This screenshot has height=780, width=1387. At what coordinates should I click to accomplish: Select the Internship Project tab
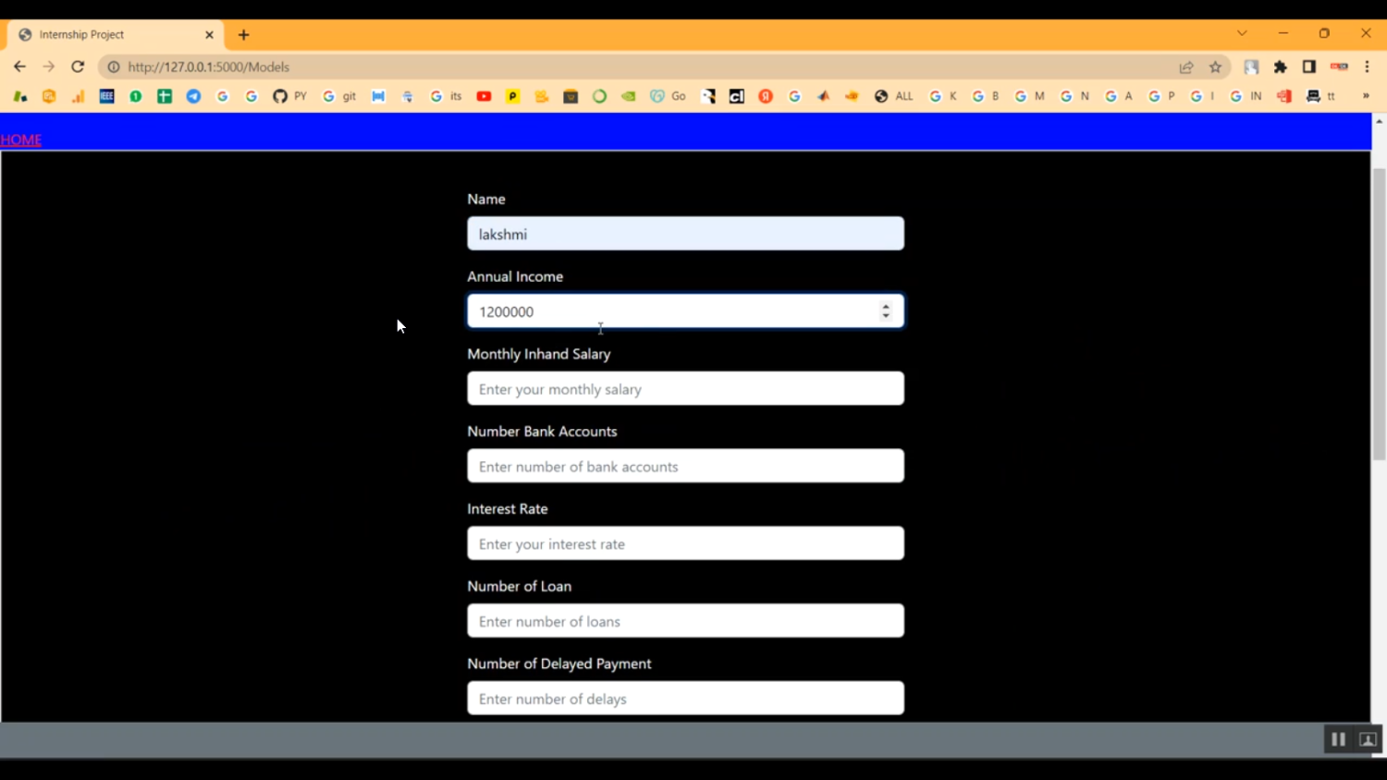(x=116, y=34)
